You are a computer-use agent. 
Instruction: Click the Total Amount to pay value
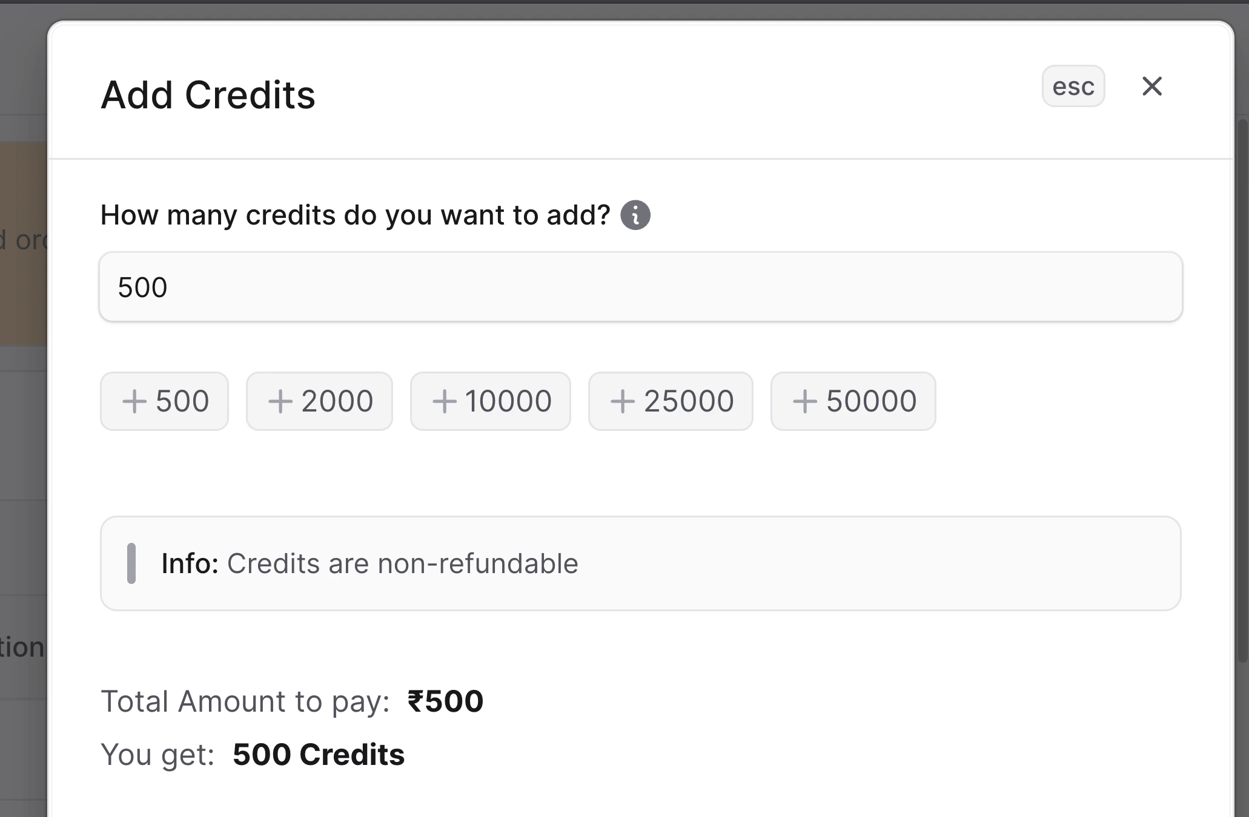click(x=445, y=701)
